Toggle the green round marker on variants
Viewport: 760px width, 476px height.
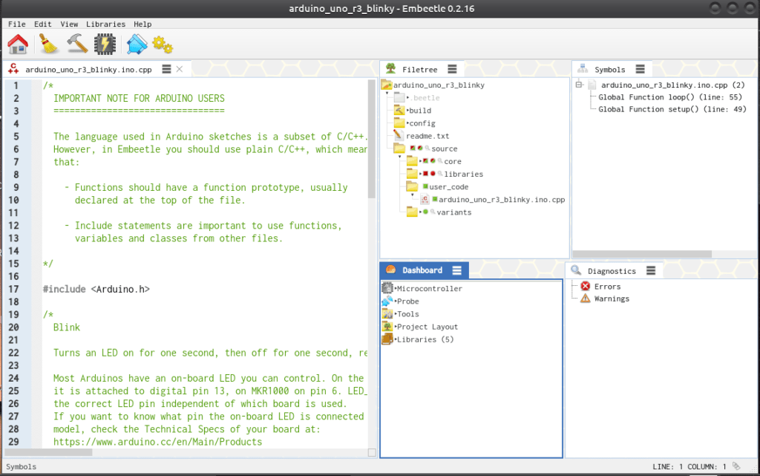click(425, 212)
